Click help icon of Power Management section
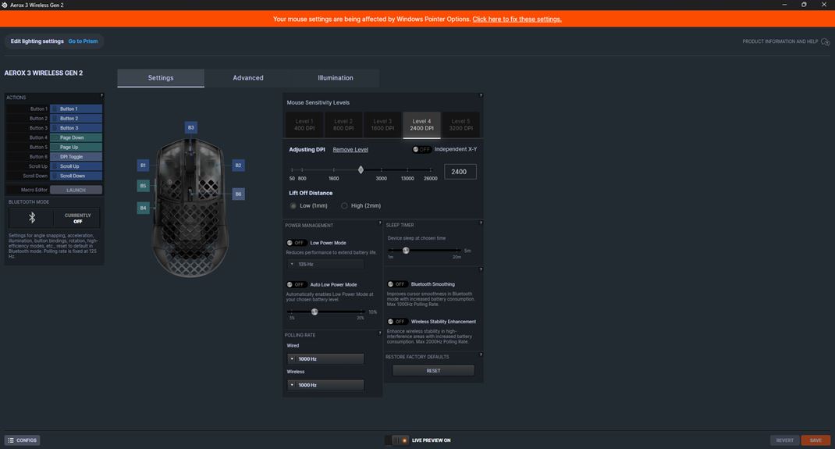Screen dimensions: 835x449 pos(380,223)
